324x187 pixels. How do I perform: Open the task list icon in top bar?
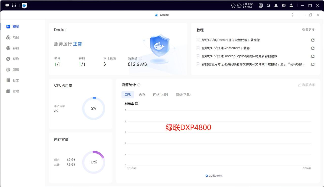coord(283,5)
